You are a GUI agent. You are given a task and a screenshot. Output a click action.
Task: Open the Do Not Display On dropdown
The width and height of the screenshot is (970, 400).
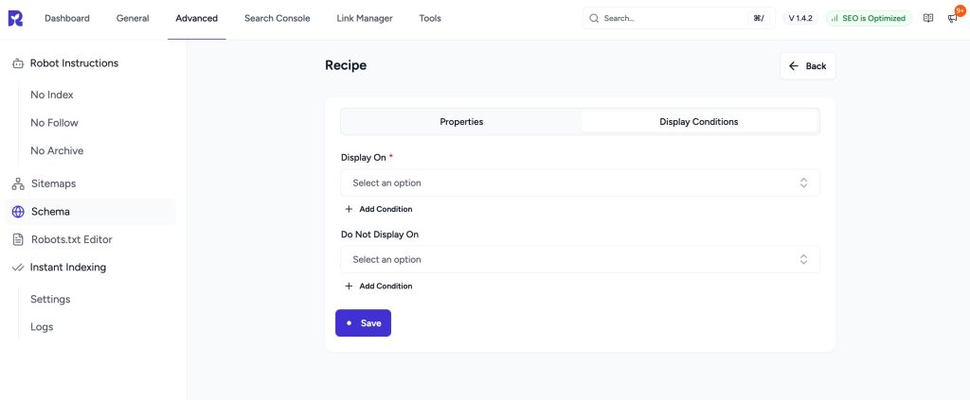[580, 259]
